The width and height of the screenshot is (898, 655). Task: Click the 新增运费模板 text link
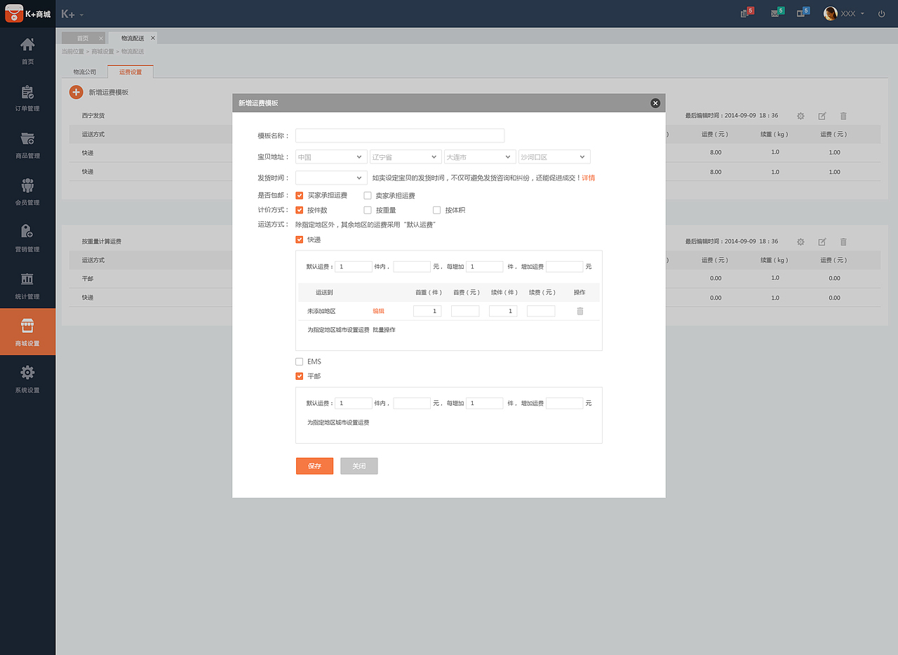tap(109, 93)
